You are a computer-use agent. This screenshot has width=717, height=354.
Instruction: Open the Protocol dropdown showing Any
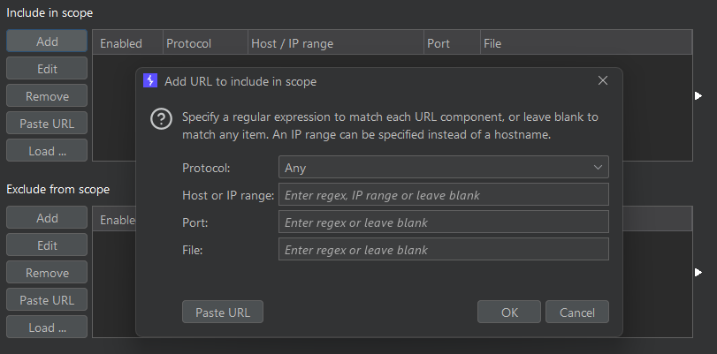443,167
